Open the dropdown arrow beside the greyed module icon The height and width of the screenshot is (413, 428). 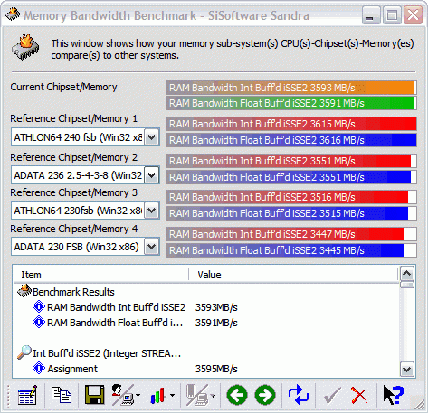click(x=213, y=396)
